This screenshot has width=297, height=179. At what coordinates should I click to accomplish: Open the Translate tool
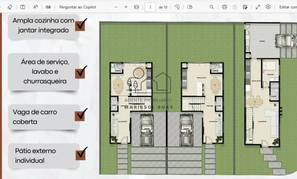(x=48, y=7)
